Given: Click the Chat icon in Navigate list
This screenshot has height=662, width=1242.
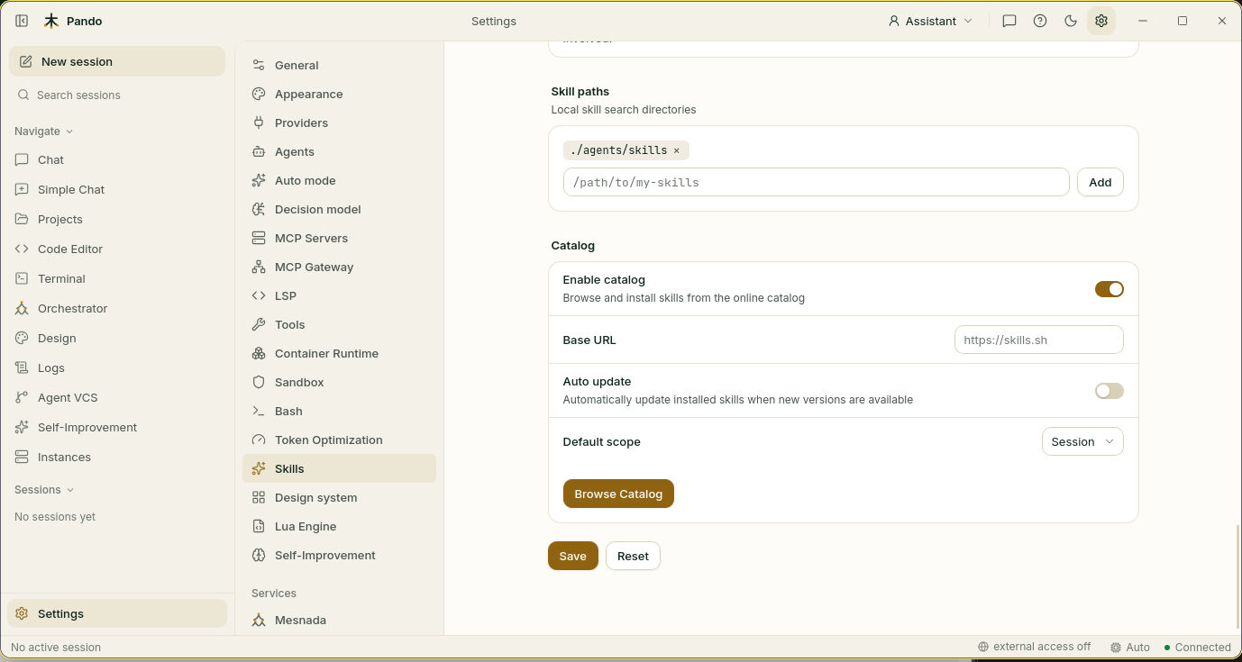Looking at the screenshot, I should pos(22,159).
